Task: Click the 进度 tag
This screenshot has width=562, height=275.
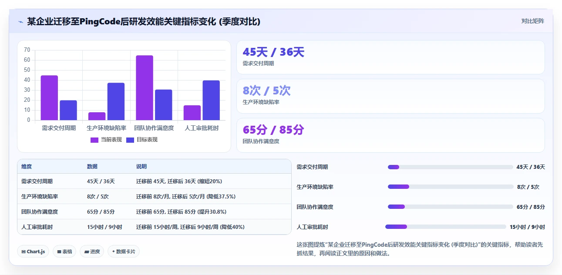Action: point(92,252)
